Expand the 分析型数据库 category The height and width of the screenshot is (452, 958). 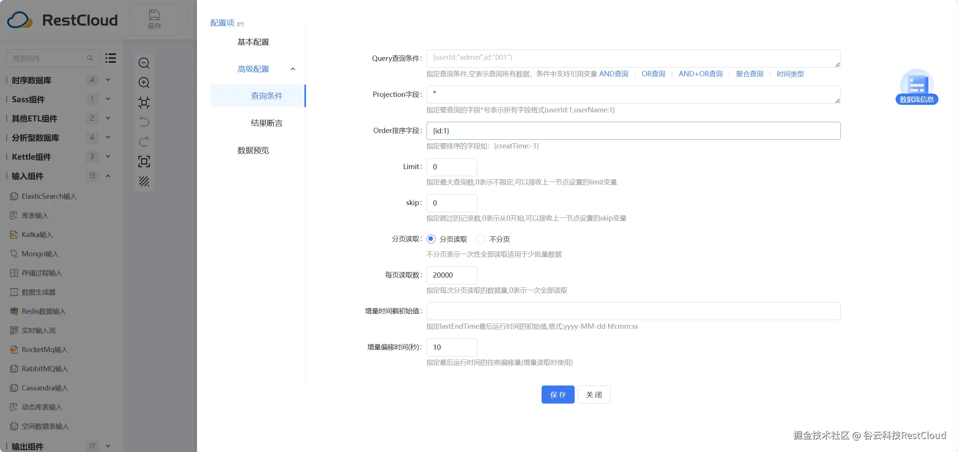(x=108, y=137)
